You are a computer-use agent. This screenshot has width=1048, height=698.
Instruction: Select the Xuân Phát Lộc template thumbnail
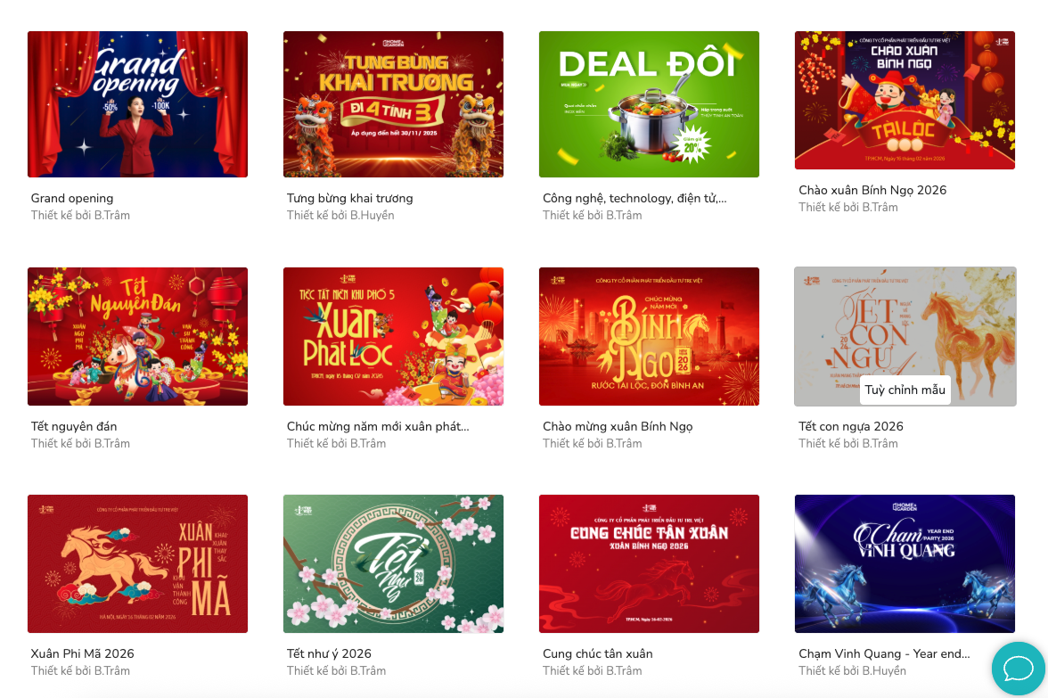pyautogui.click(x=393, y=336)
